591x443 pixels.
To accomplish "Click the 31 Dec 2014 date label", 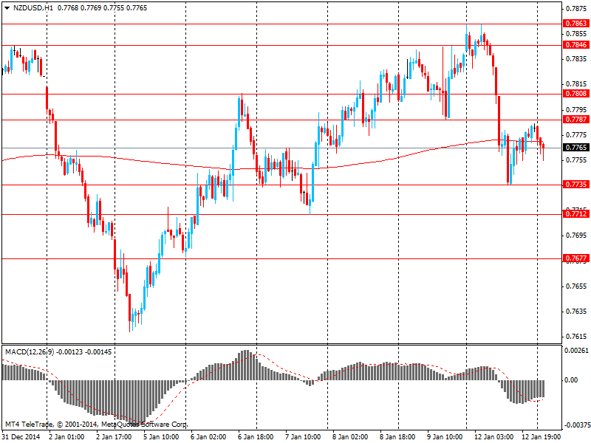I will click(21, 437).
